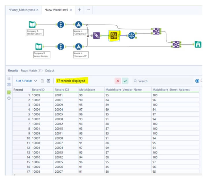Click RecordID2 cell 20015 in row 13
This screenshot has width=208, height=181.
pos(66,152)
